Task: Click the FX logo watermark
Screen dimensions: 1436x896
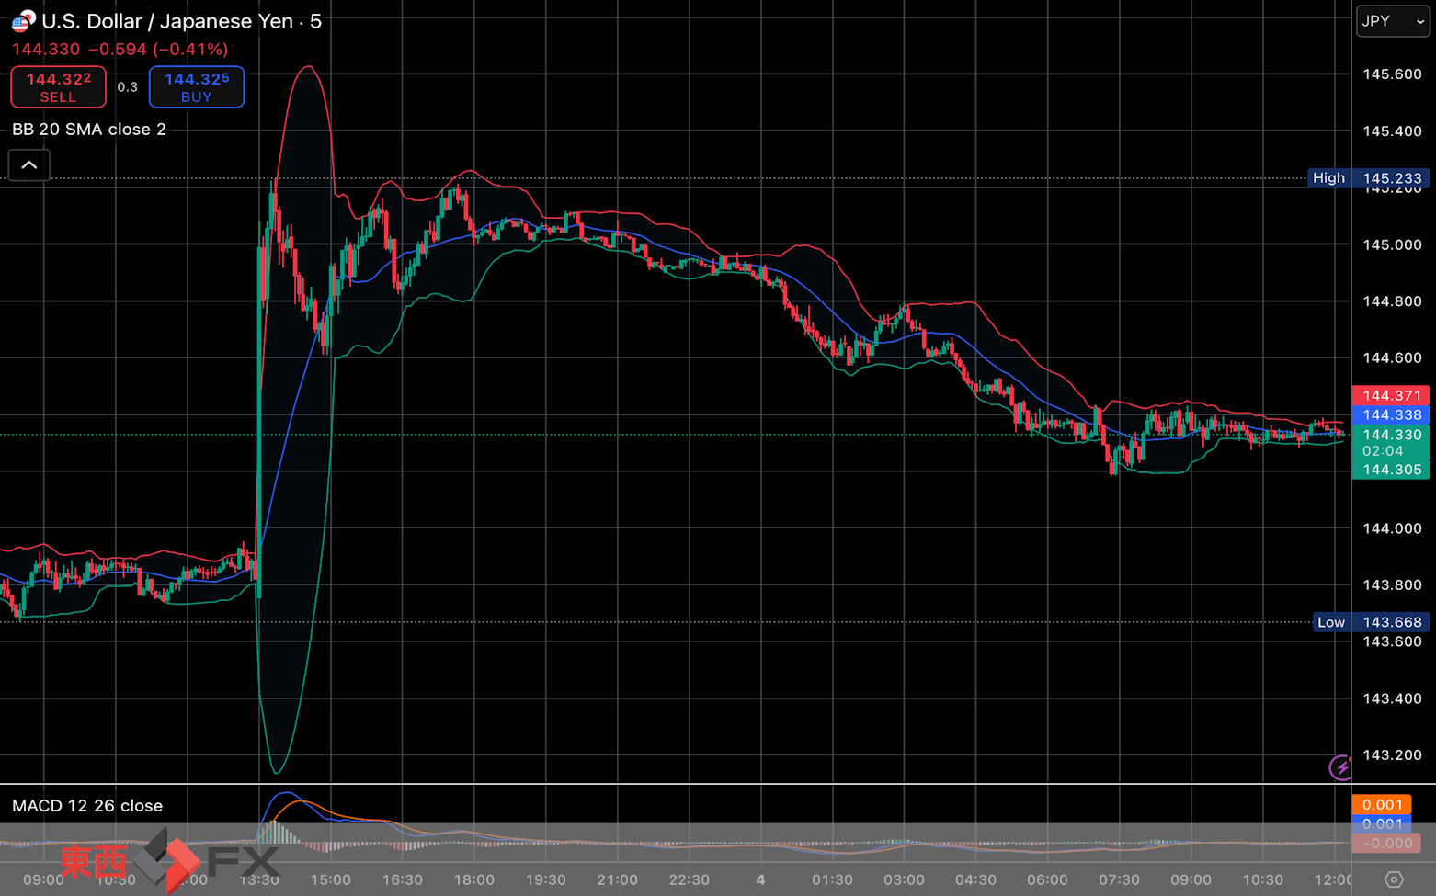Action: click(x=244, y=862)
